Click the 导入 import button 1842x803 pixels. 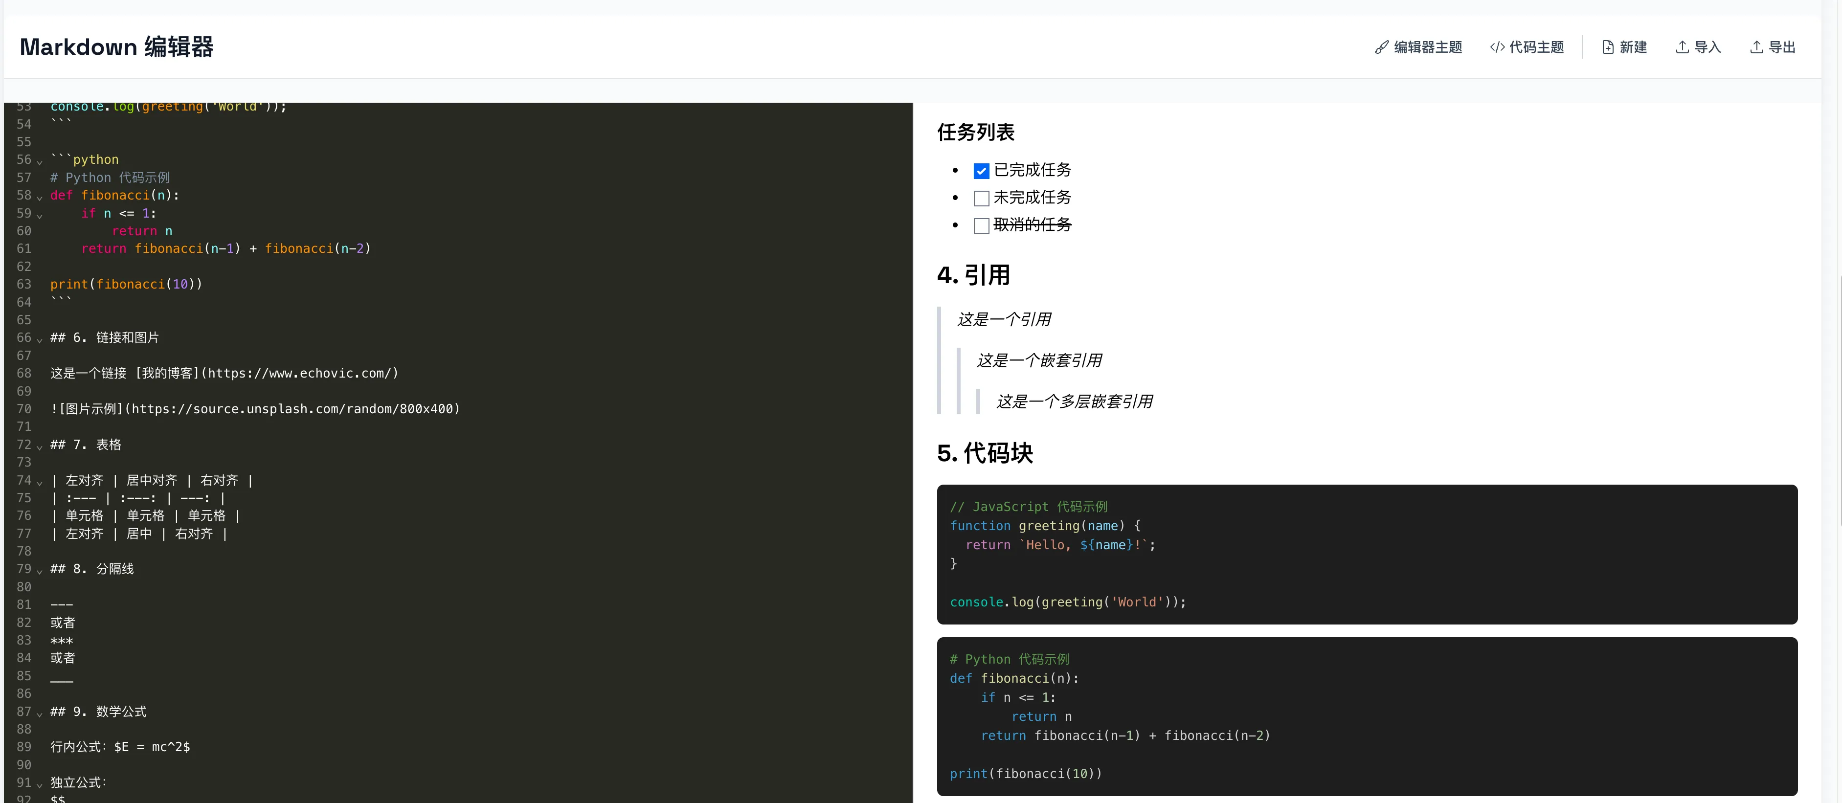[1698, 47]
